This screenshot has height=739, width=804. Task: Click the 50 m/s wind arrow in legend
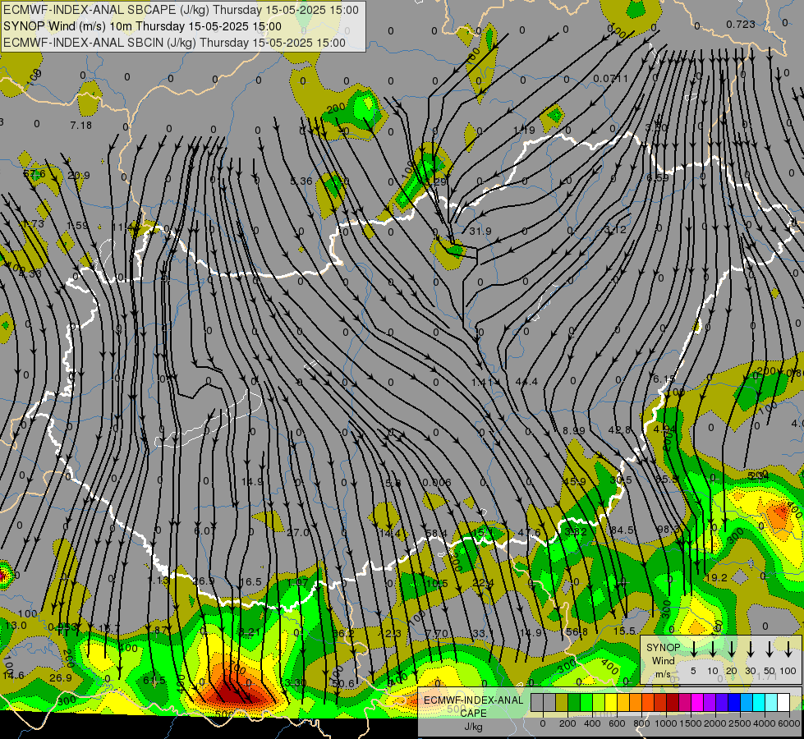pos(770,649)
